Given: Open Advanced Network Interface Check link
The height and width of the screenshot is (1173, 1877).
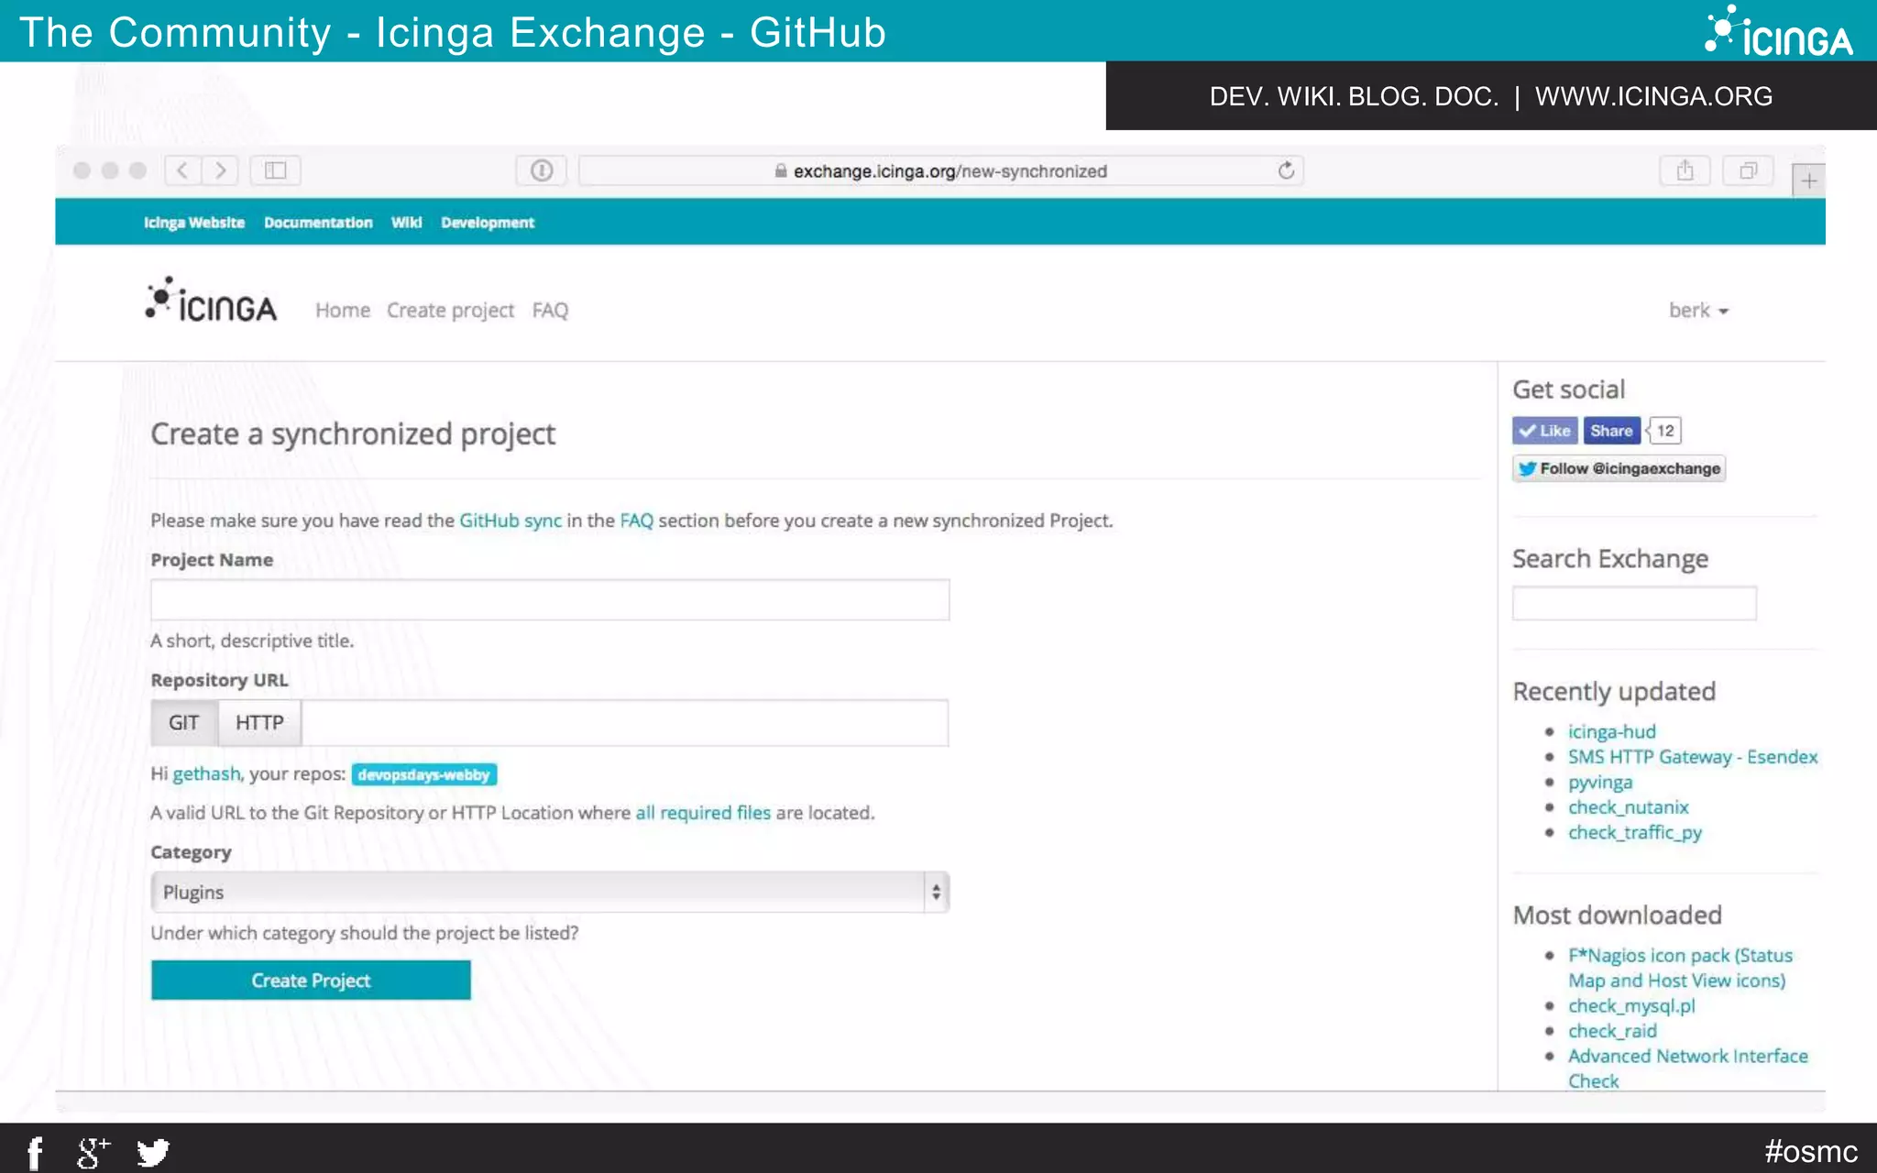Looking at the screenshot, I should tap(1687, 1069).
